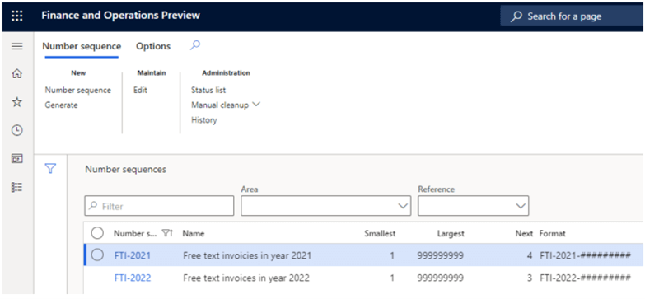This screenshot has width=645, height=299.
Task: Open the FTI-2021 link
Action: pos(133,256)
